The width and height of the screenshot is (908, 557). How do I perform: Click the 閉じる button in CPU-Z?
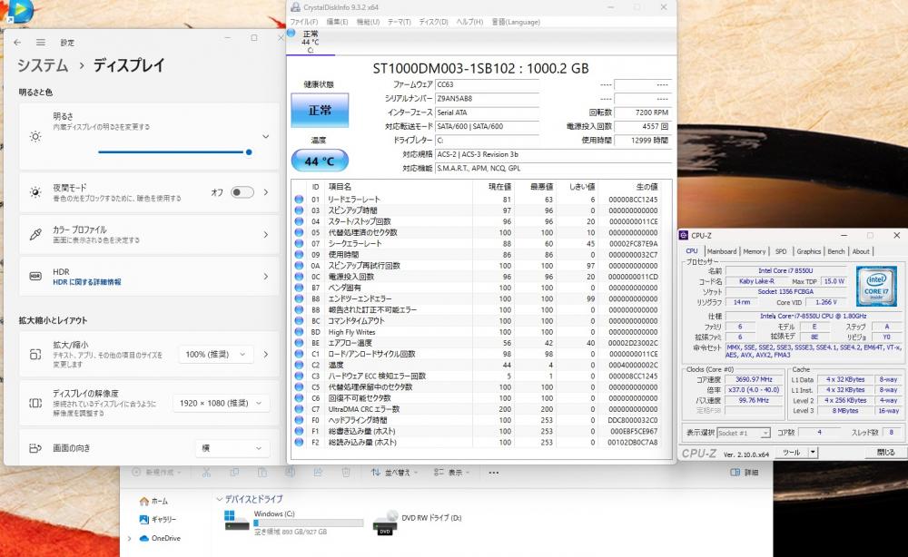(x=885, y=453)
